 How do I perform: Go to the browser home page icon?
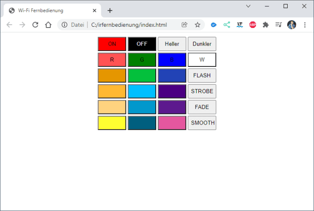(x=48, y=25)
